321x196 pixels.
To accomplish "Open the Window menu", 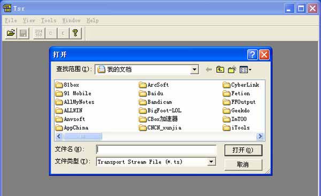I will coord(71,20).
